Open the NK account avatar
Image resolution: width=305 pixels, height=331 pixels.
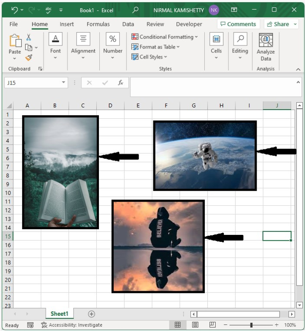pyautogui.click(x=214, y=10)
